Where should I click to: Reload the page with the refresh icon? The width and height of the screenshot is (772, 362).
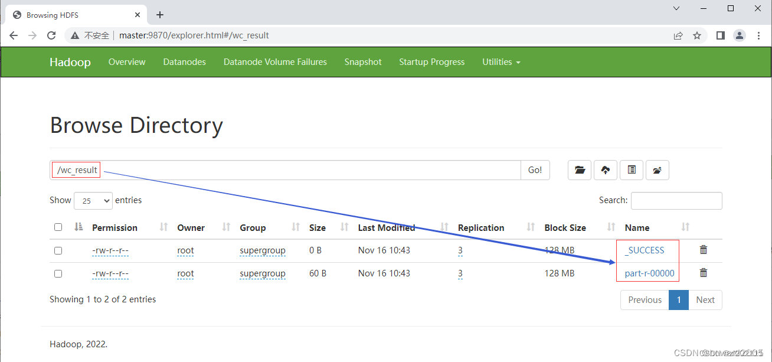[x=51, y=35]
